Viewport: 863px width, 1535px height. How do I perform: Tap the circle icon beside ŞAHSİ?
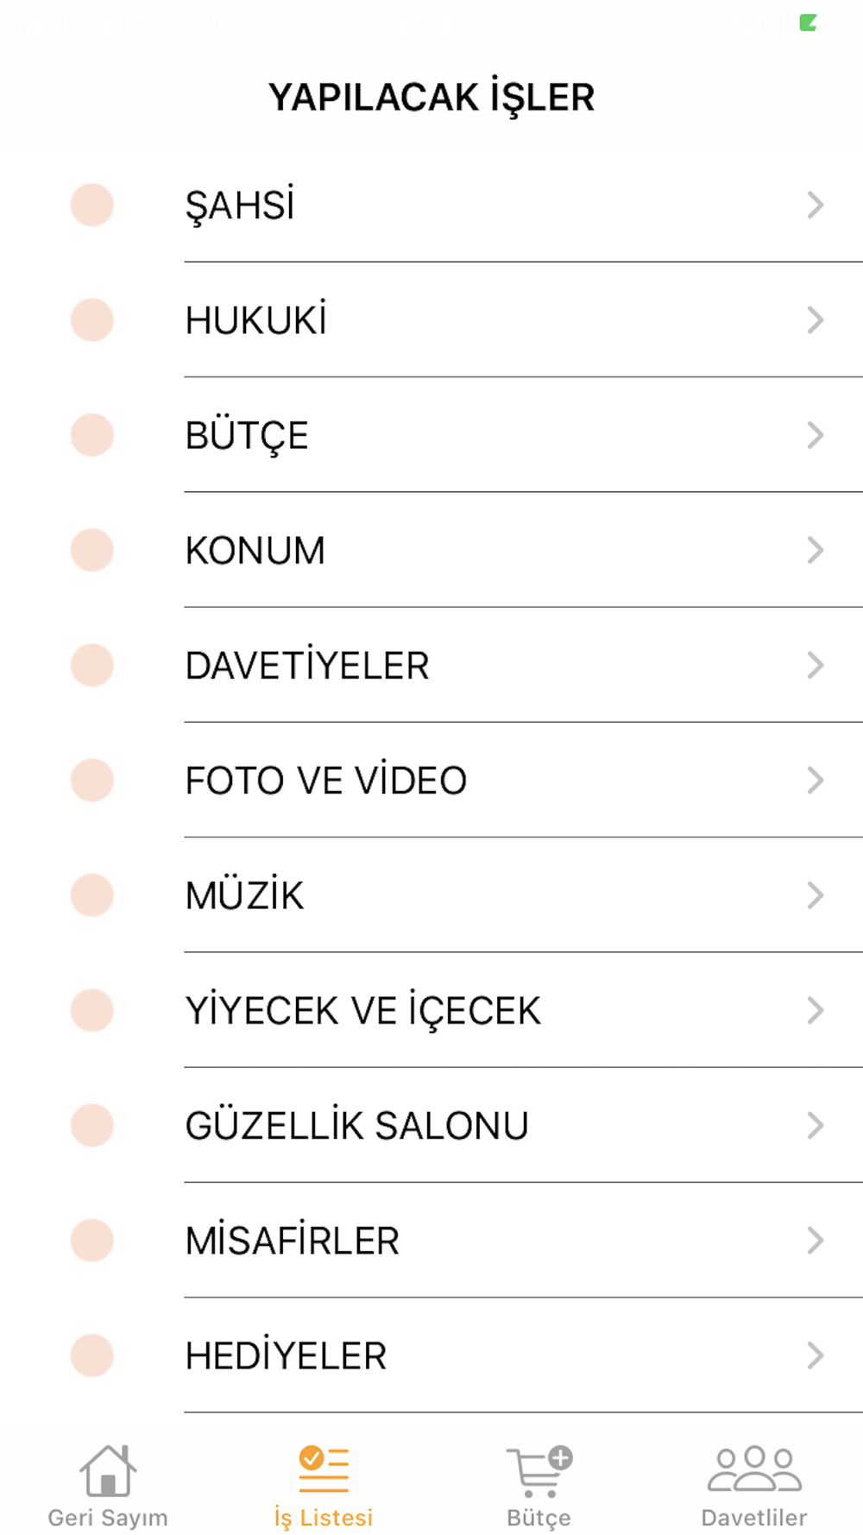92,205
